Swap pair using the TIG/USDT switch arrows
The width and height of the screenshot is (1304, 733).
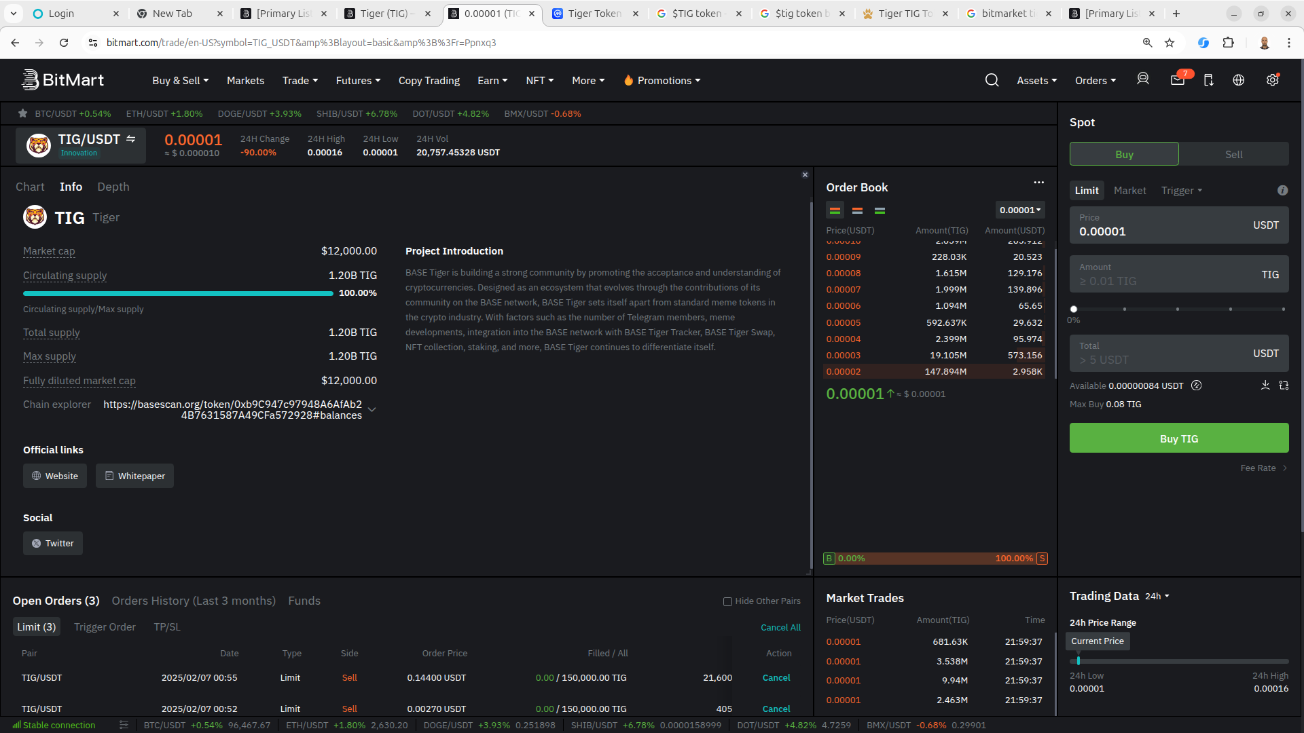coord(130,139)
